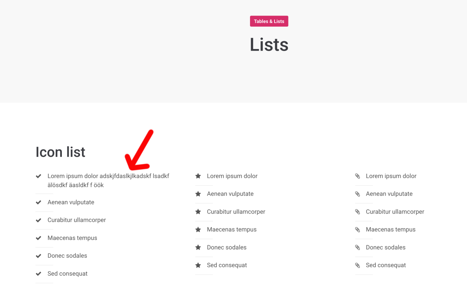This screenshot has width=467, height=298.
Task: Click the paperclip icon next to Curabitur ullamcorper
Action: (x=358, y=212)
